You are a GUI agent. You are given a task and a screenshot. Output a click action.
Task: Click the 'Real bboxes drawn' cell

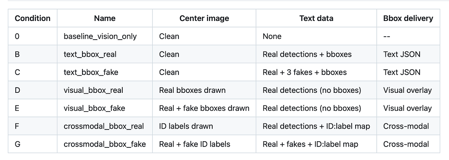tap(204, 90)
